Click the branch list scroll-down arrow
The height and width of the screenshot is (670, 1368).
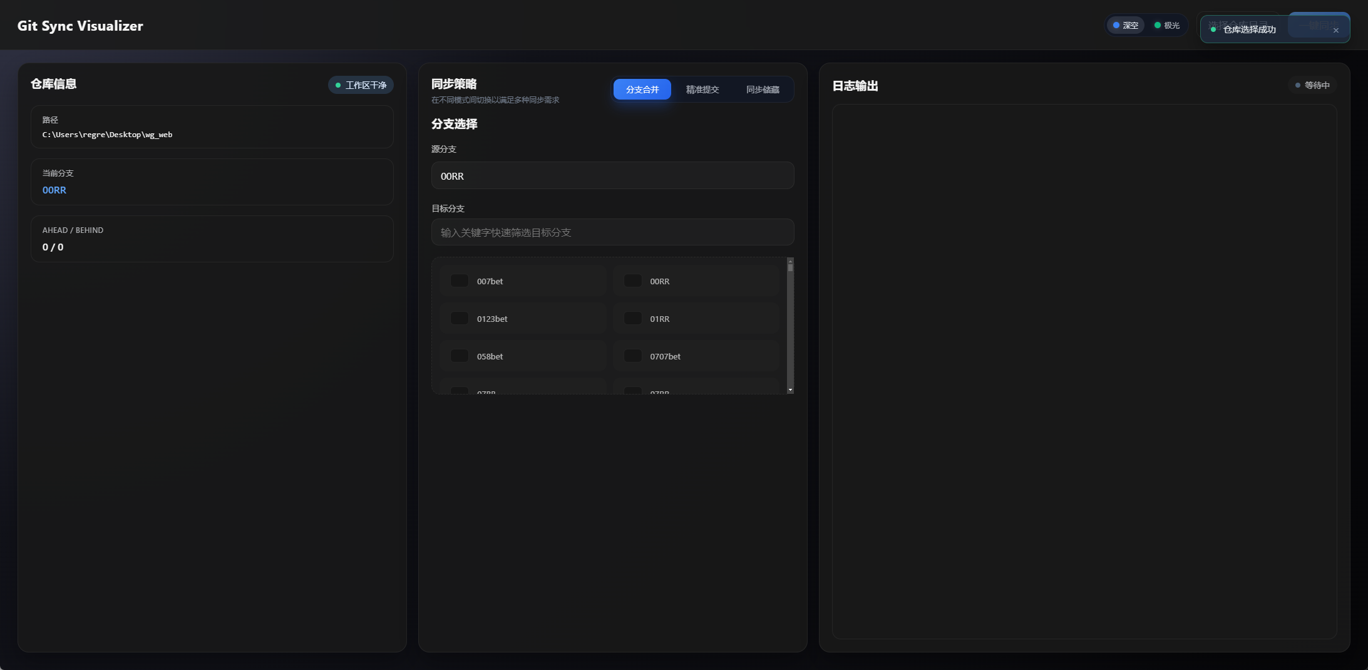pos(790,390)
